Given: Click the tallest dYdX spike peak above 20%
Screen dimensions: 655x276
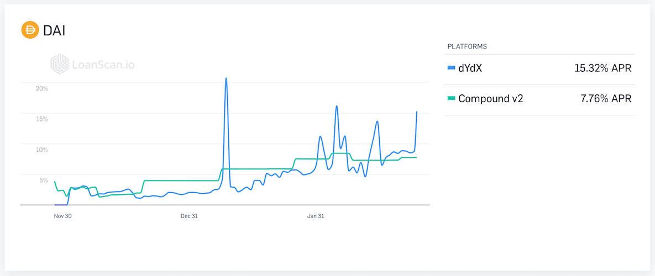Looking at the screenshot, I should (226, 78).
